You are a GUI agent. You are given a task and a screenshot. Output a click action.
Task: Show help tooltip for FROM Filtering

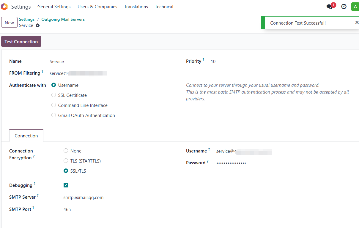42,71
